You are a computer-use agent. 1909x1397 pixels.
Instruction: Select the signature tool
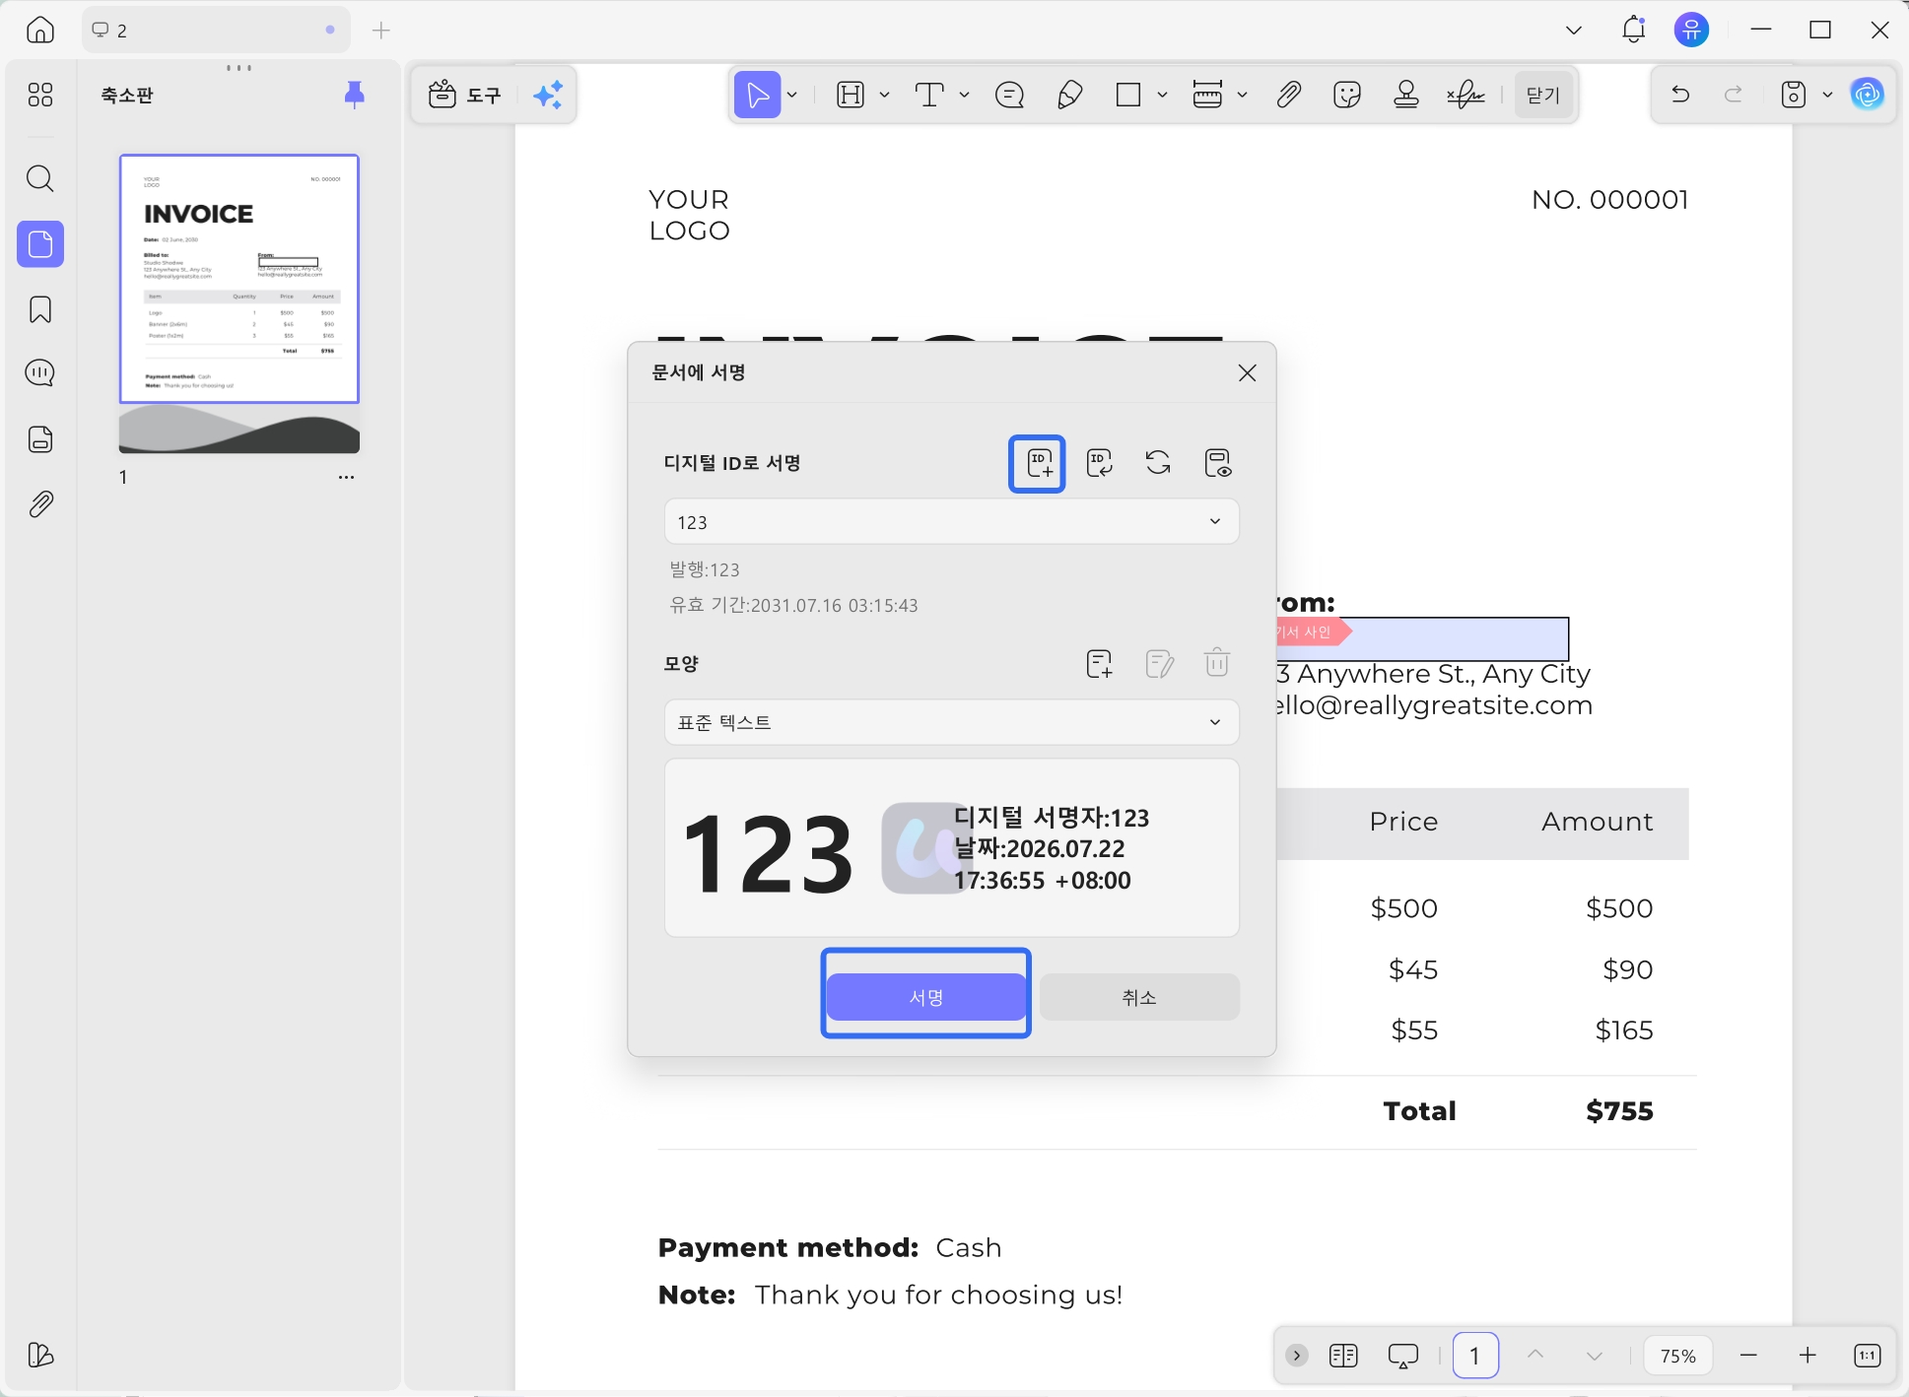tap(1466, 95)
